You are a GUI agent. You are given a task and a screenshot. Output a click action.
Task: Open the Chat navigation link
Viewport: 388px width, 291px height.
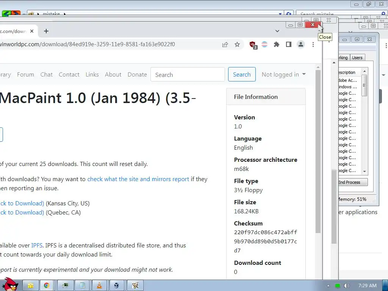click(47, 75)
